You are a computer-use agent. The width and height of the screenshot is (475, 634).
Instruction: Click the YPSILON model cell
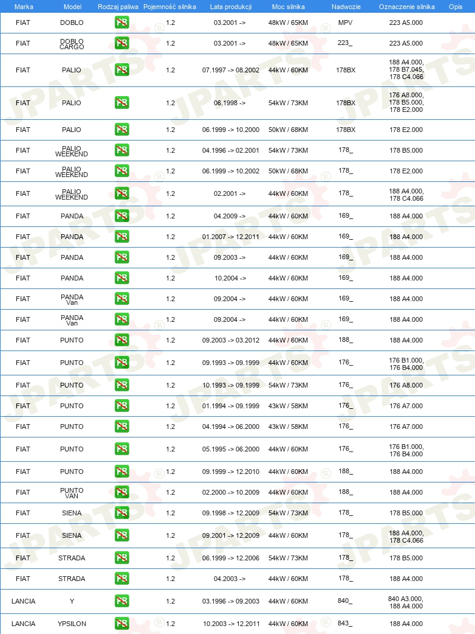72,624
